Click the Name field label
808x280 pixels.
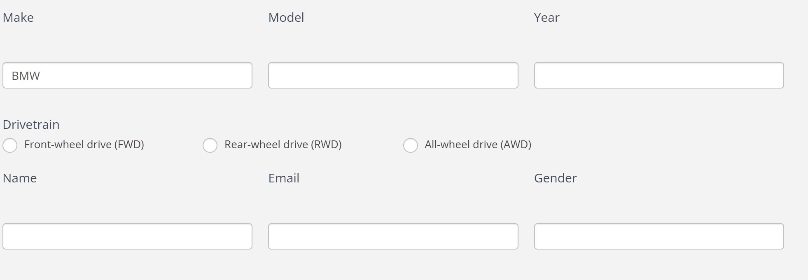pos(20,178)
